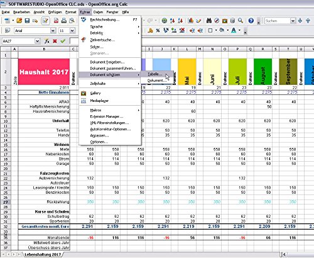Select Tabelle... in the submenu
The image size is (314, 258).
(x=157, y=74)
